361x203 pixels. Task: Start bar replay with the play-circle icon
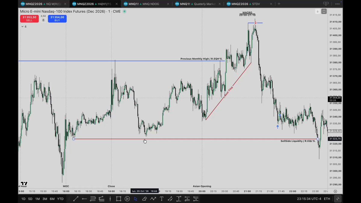click(x=127, y=199)
